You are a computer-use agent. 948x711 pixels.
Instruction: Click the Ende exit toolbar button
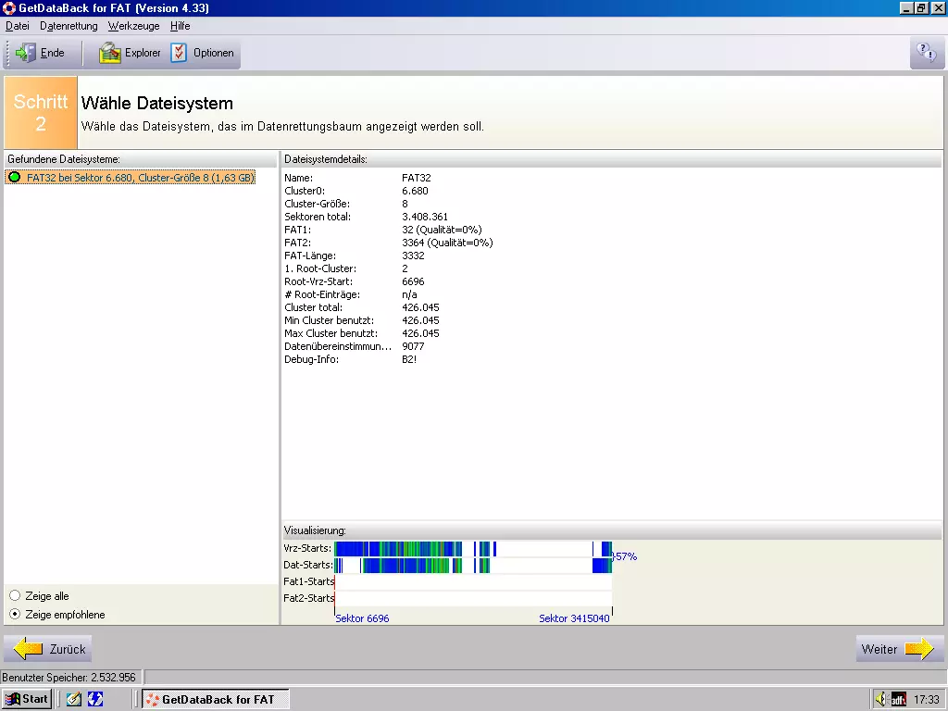(x=40, y=53)
